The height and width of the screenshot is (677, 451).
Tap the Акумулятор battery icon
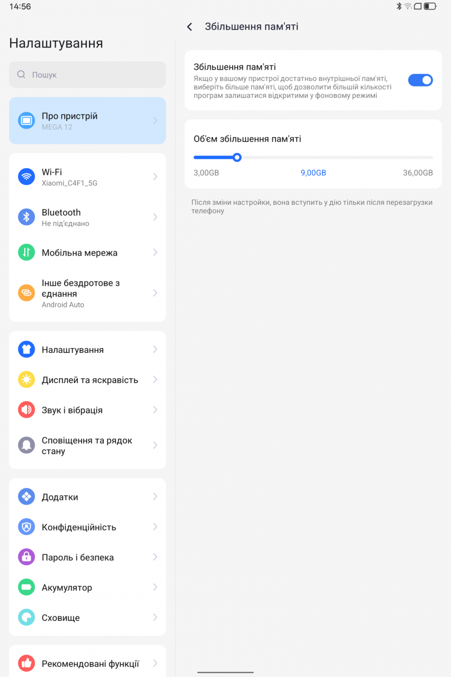click(x=26, y=587)
